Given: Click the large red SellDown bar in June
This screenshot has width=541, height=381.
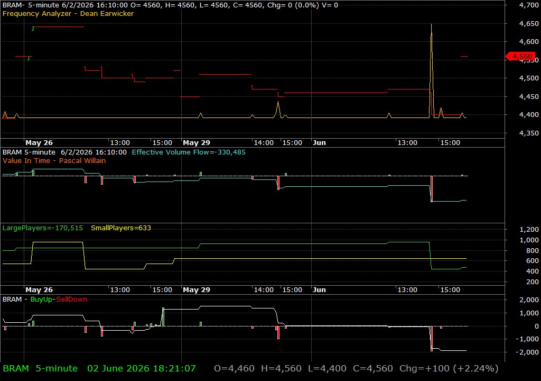Looking at the screenshot, I should point(431,339).
